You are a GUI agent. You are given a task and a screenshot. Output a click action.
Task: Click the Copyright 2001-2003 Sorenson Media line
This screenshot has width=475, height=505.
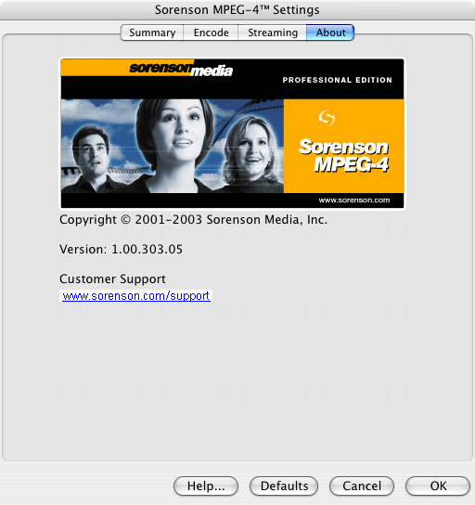pos(193,220)
